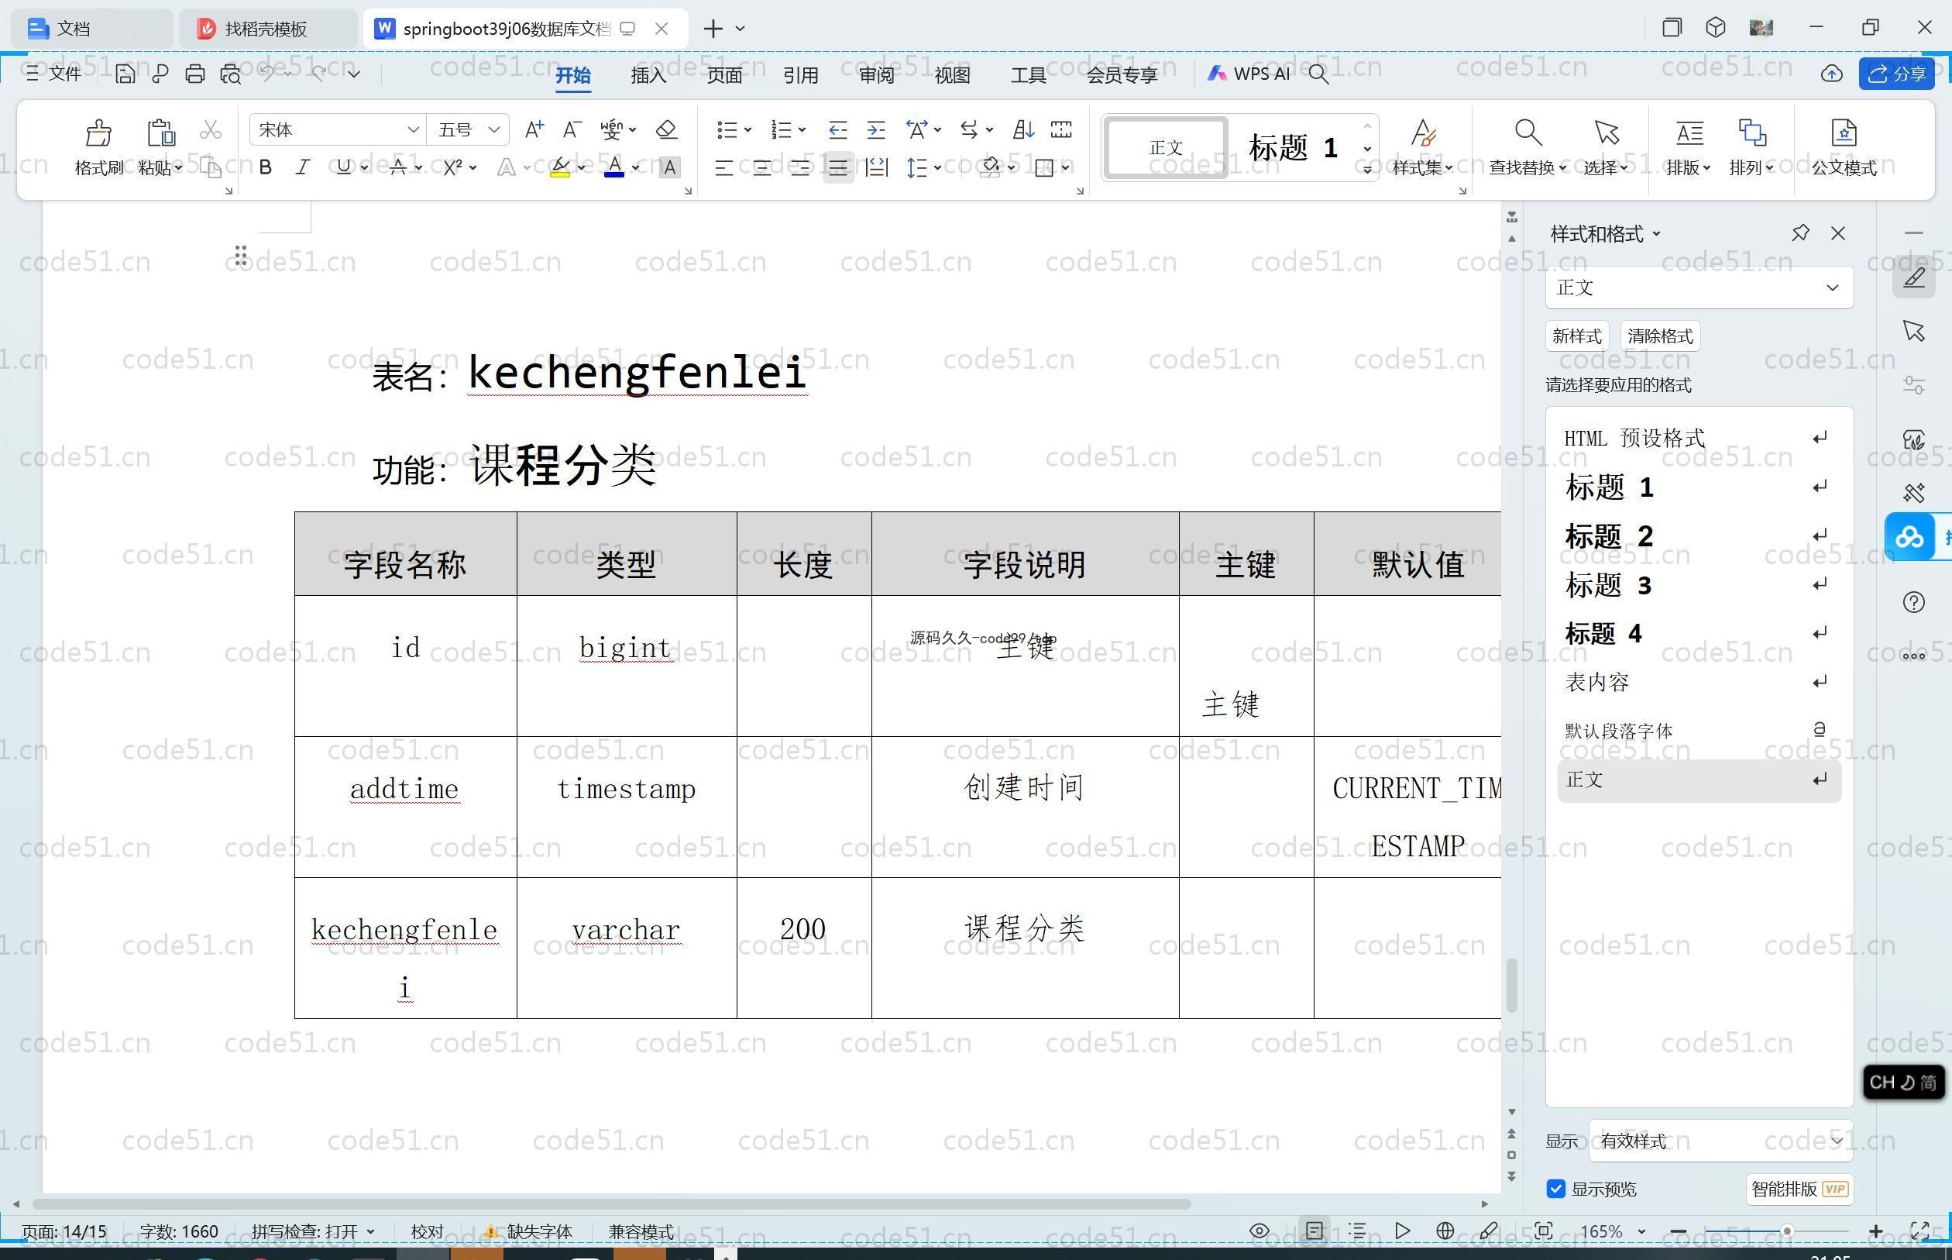
Task: Expand the zoom percentage 165% dropdown
Action: 1641,1231
